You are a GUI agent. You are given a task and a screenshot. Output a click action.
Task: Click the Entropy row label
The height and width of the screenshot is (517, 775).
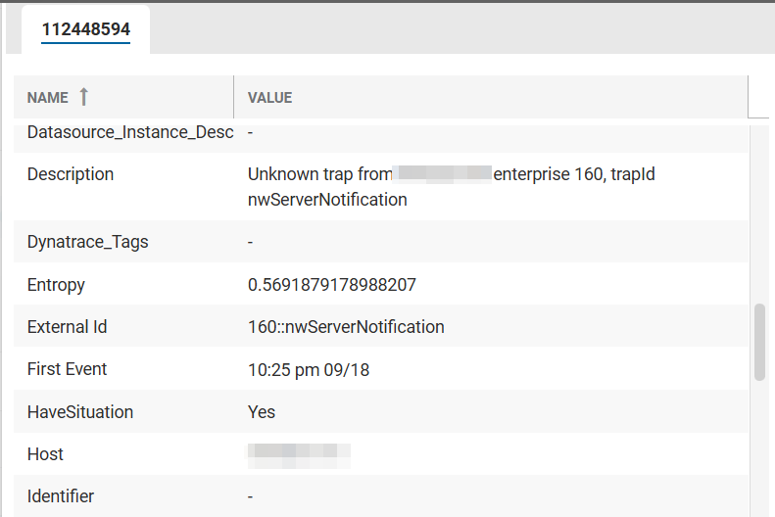click(56, 285)
